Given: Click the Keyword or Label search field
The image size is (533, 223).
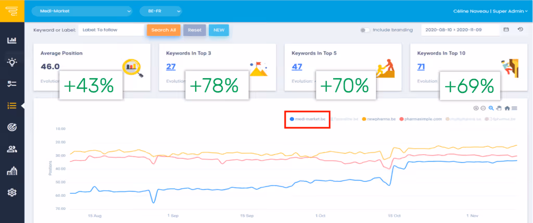Looking at the screenshot, I should [111, 30].
